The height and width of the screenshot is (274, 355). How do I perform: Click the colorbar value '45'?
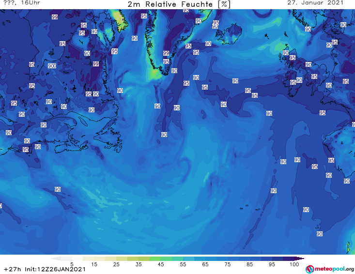pos(160,264)
